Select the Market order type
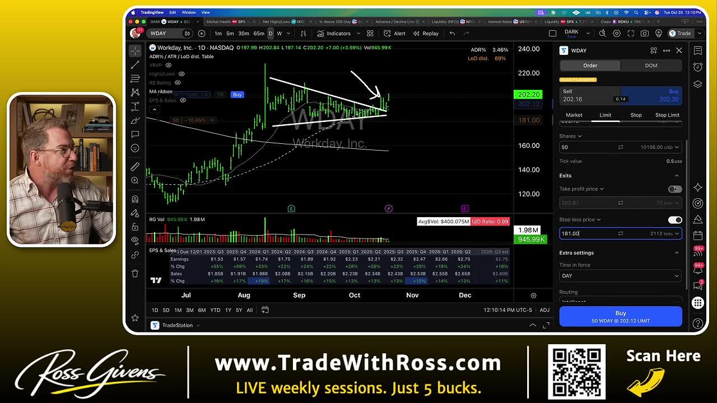The width and height of the screenshot is (717, 403). (x=574, y=115)
